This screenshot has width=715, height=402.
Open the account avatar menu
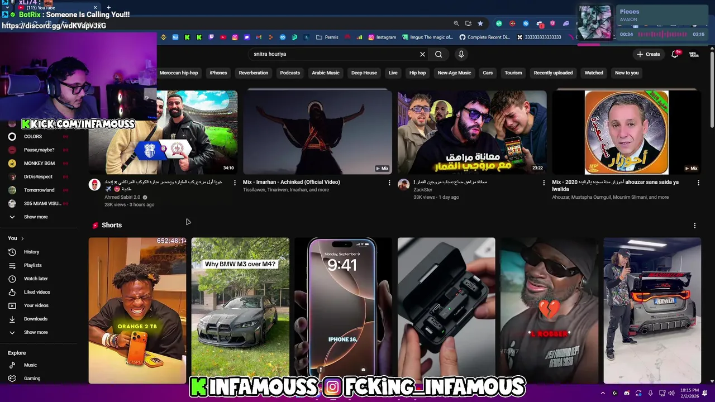(694, 54)
